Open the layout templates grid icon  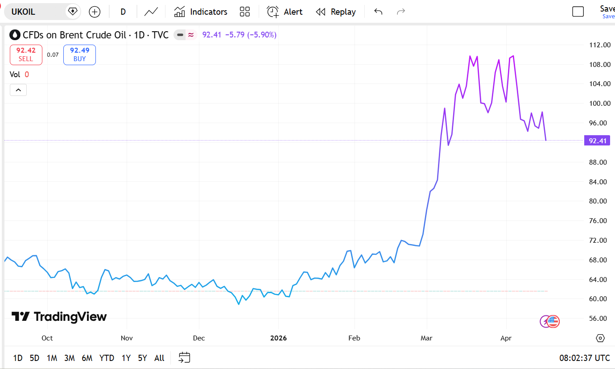coord(245,12)
